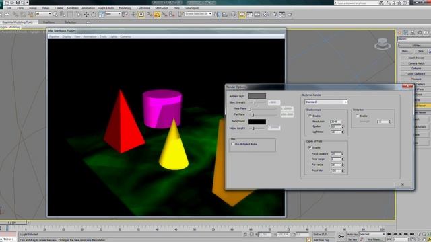Click the Color Clipboard utility button
The width and height of the screenshot is (431, 242).
pos(416,73)
